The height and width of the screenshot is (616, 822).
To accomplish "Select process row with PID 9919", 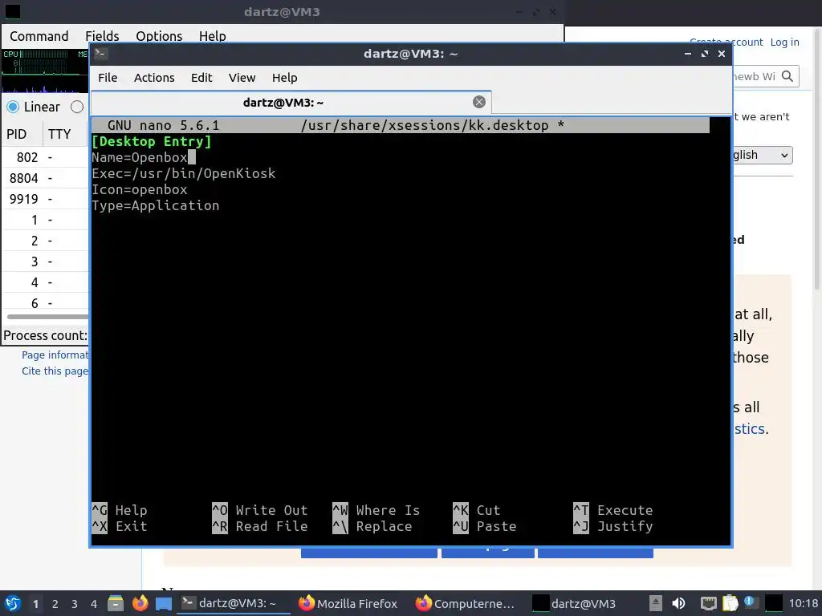I will pos(46,199).
